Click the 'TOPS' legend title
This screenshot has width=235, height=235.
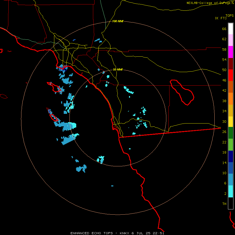click(230, 15)
